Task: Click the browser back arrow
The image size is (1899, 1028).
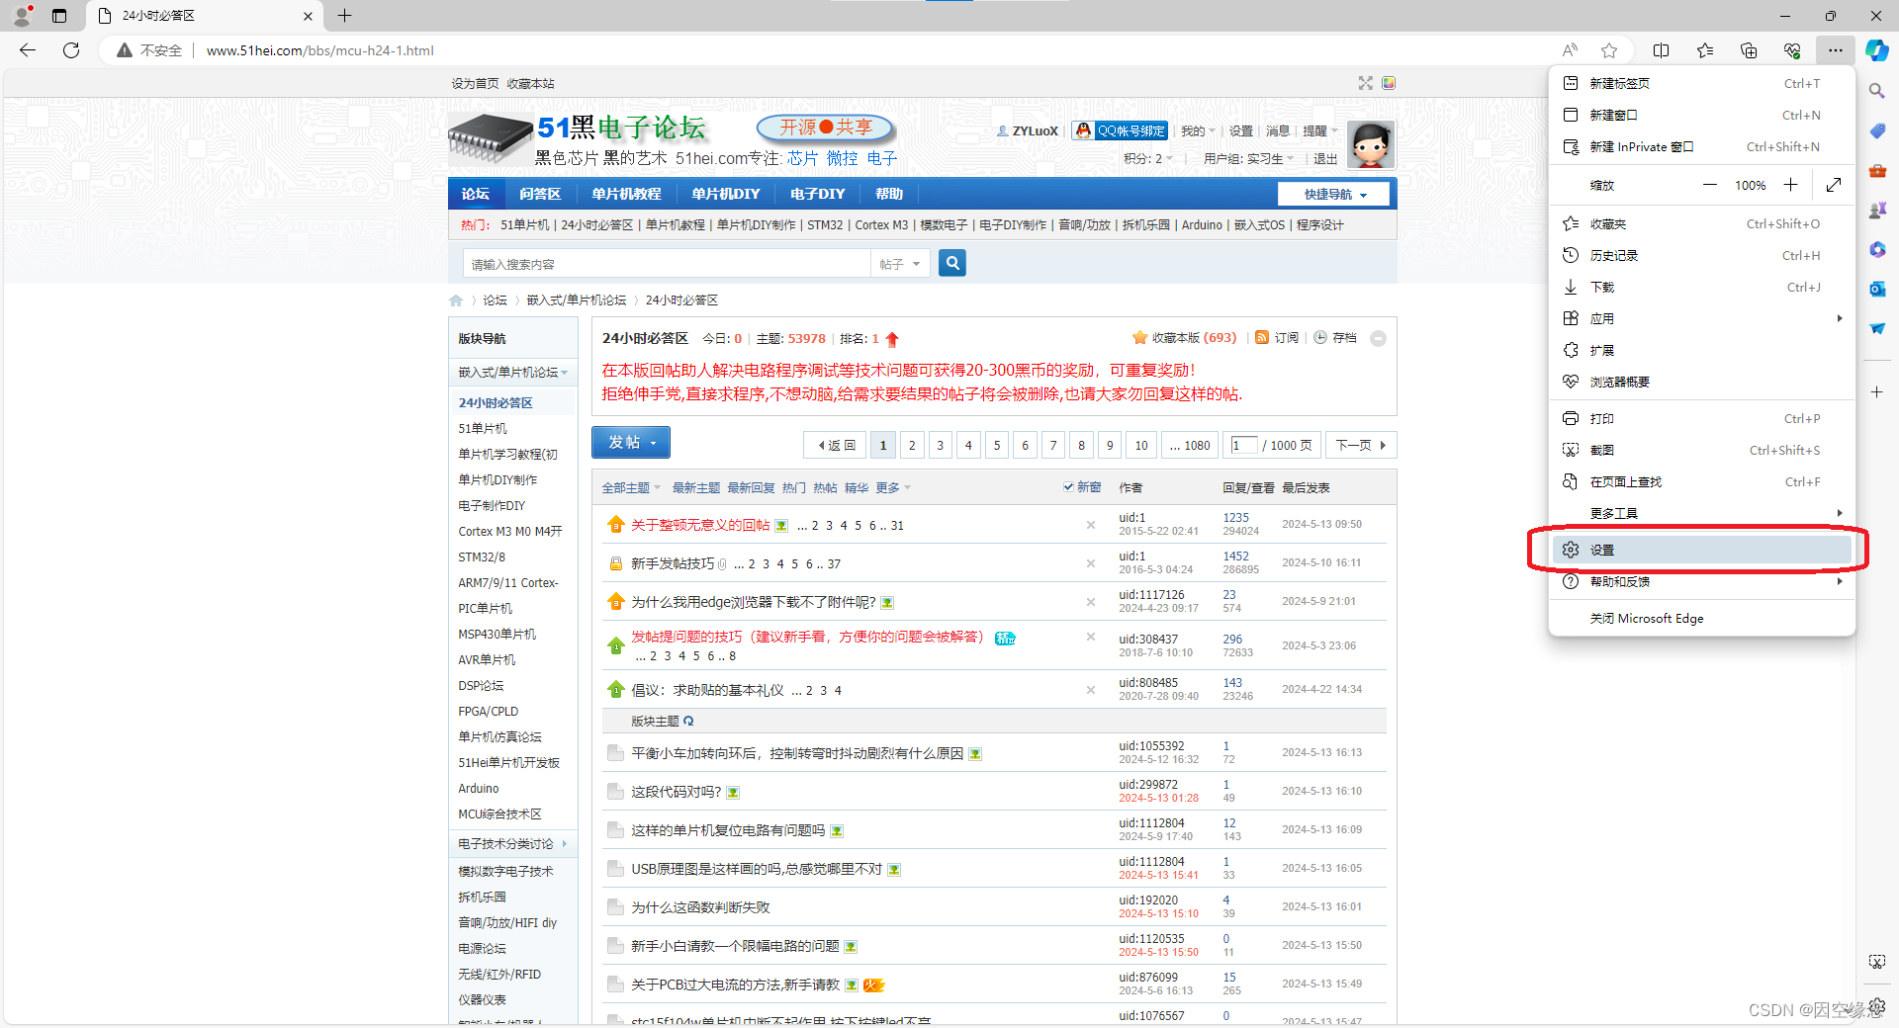Action: click(28, 50)
